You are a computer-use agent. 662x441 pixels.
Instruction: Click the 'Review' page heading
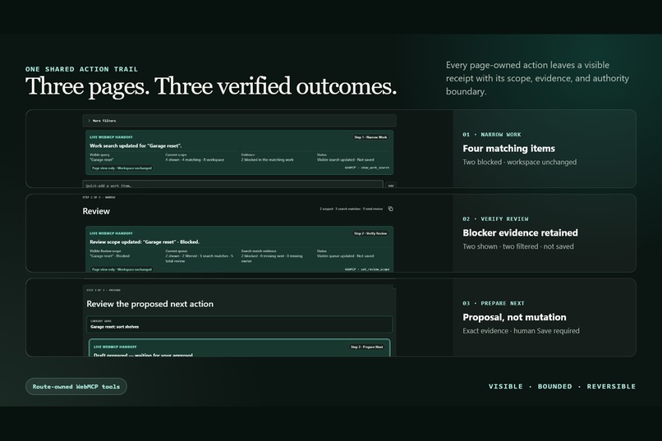coord(96,211)
